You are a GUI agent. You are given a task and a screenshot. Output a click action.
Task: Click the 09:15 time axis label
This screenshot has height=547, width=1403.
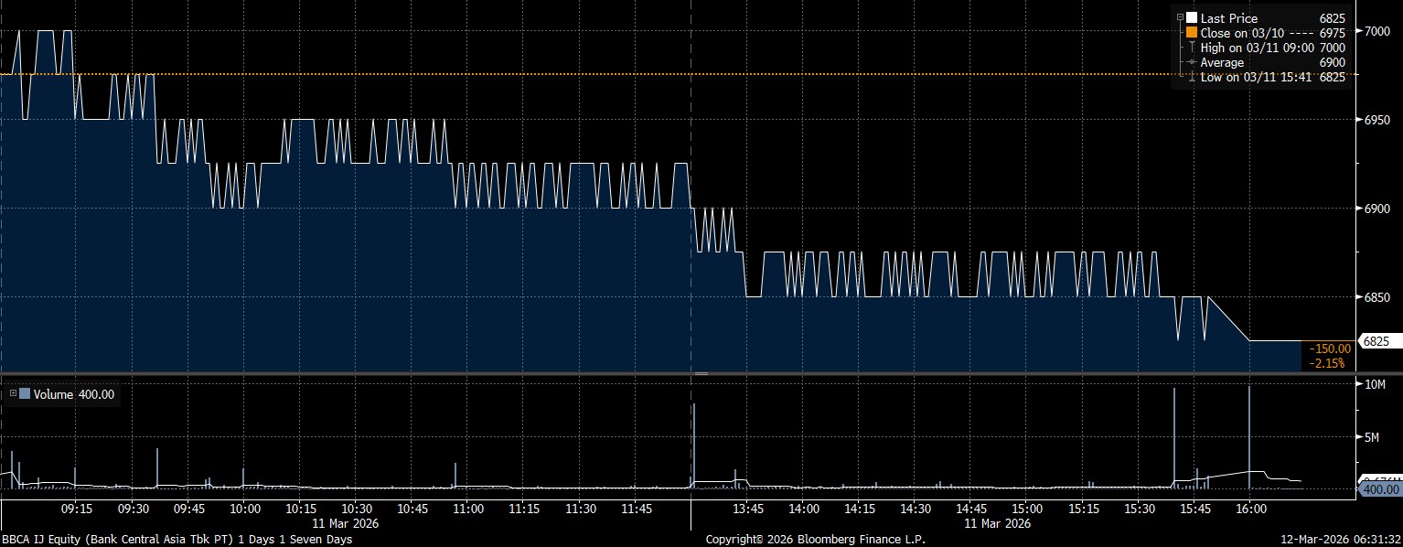click(76, 508)
